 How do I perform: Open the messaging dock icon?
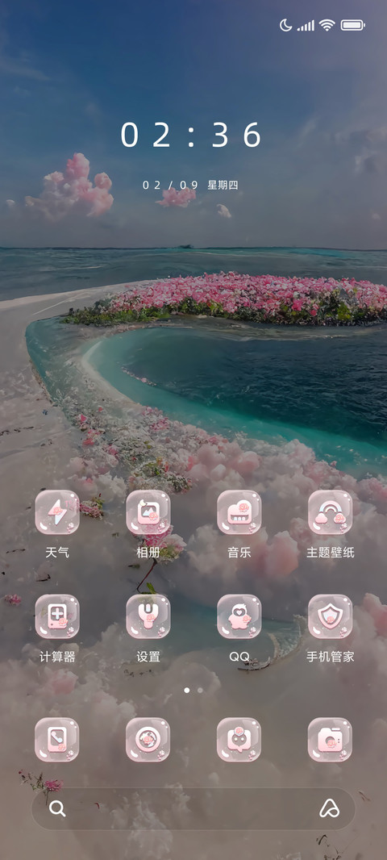pyautogui.click(x=239, y=740)
